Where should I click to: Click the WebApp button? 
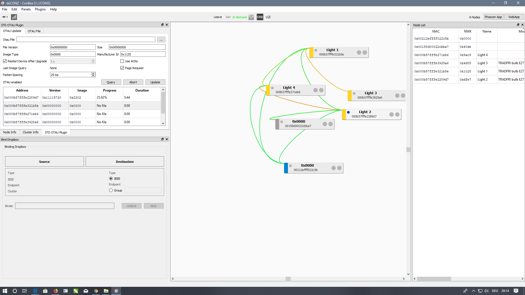click(x=514, y=17)
